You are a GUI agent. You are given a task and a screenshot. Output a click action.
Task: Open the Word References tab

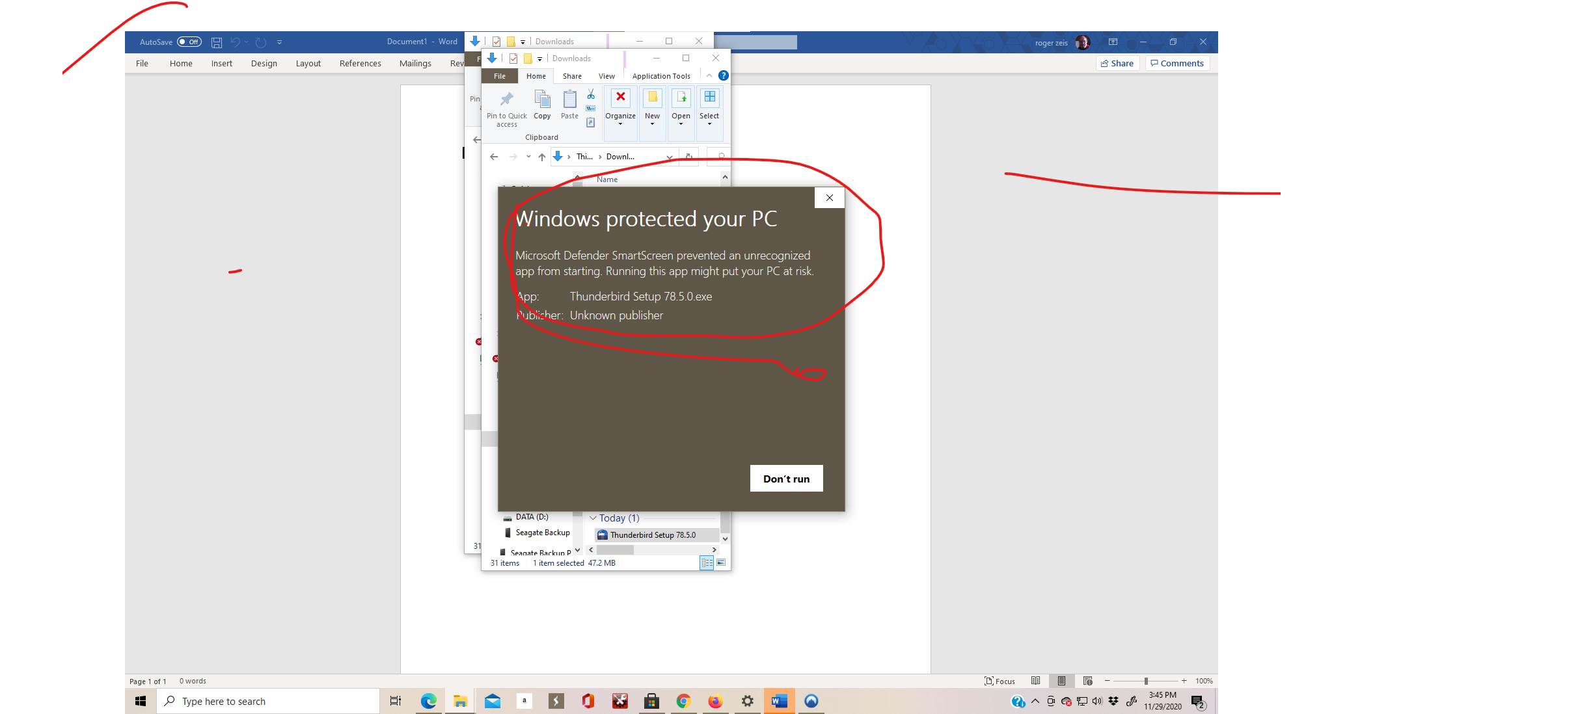tap(360, 63)
